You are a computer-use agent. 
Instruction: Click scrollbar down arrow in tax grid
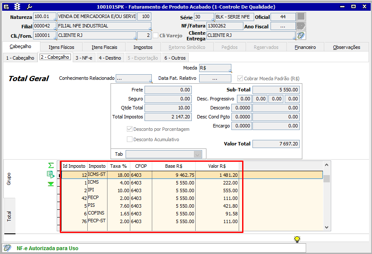click(x=326, y=227)
